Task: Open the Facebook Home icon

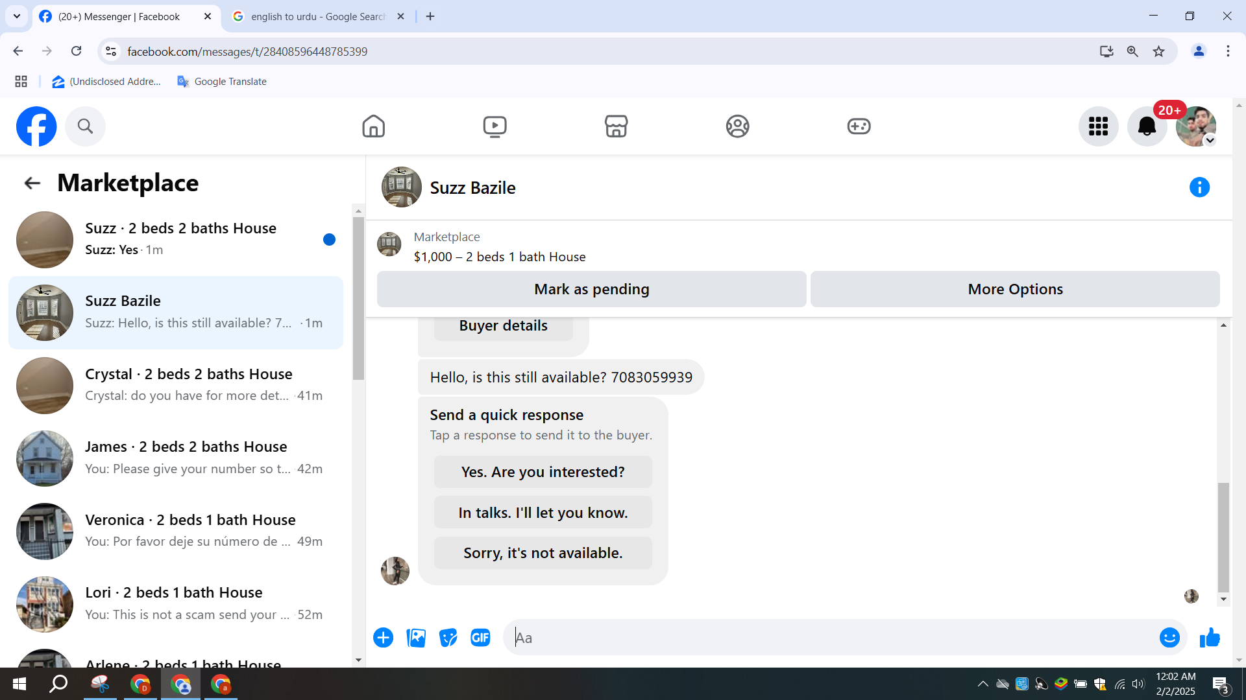Action: tap(373, 126)
